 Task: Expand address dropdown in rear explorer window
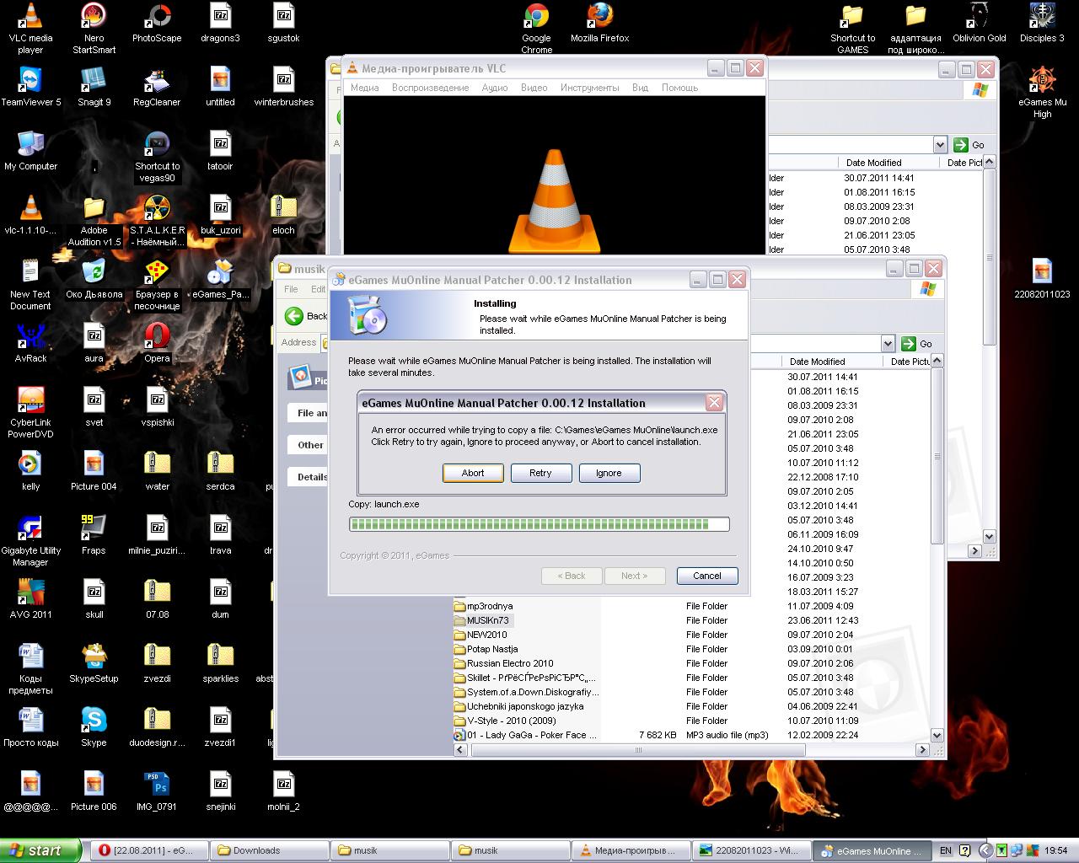tap(940, 144)
